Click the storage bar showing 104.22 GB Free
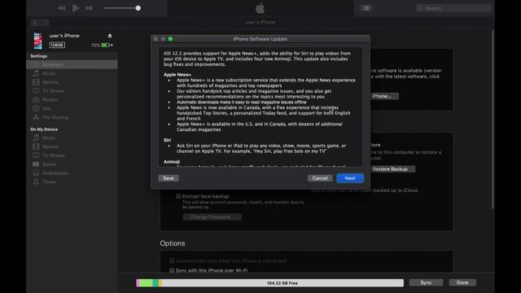 click(269, 283)
